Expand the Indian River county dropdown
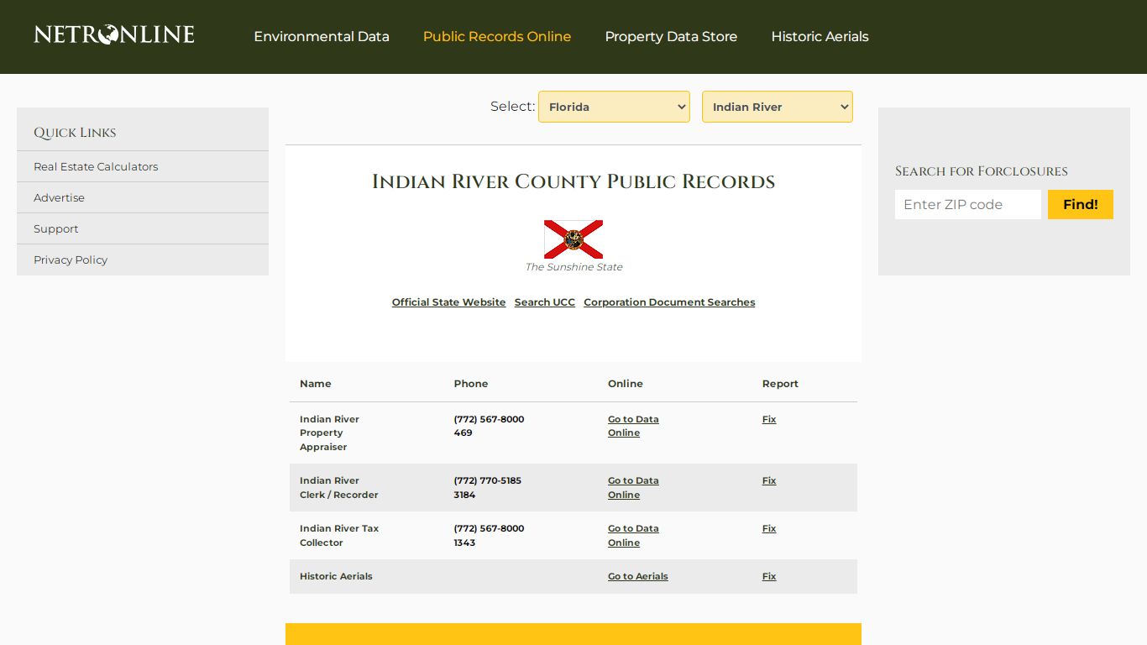1147x645 pixels. 778,107
